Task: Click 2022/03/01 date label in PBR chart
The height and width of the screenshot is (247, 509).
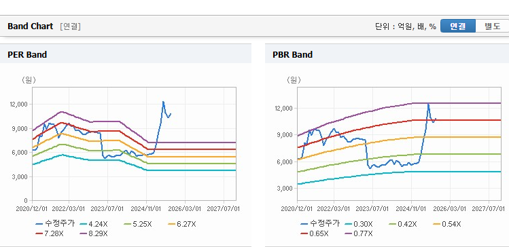Action: [334, 209]
